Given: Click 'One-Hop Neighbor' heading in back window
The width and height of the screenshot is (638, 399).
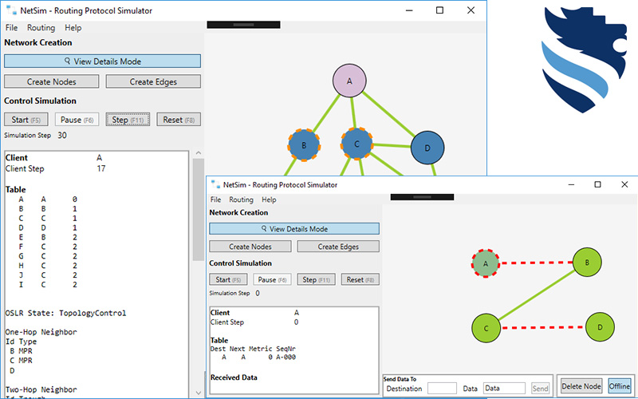Looking at the screenshot, I should click(x=41, y=332).
